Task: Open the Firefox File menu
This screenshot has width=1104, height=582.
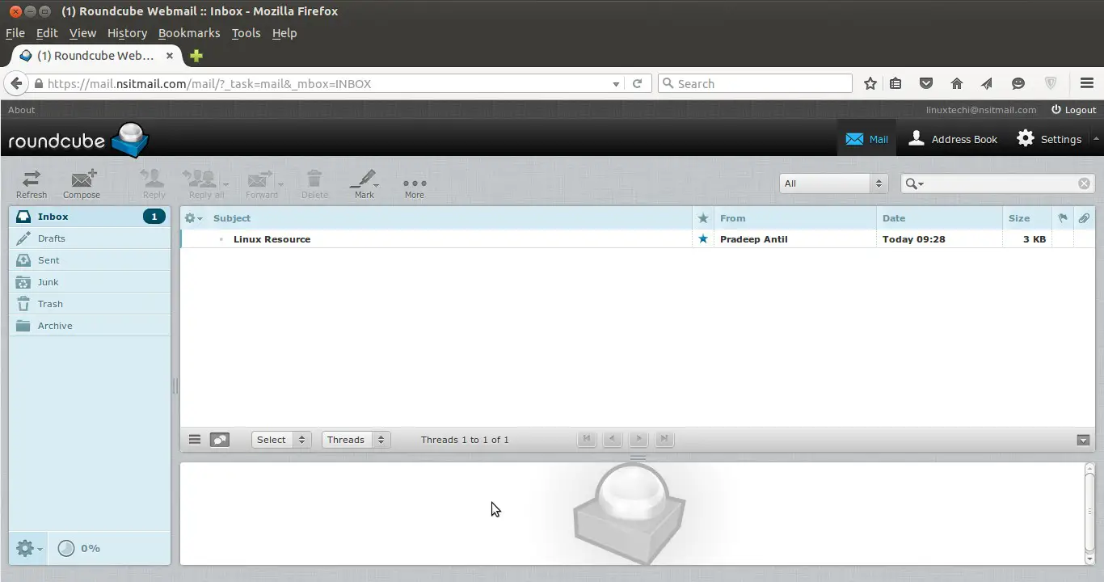Action: click(15, 33)
